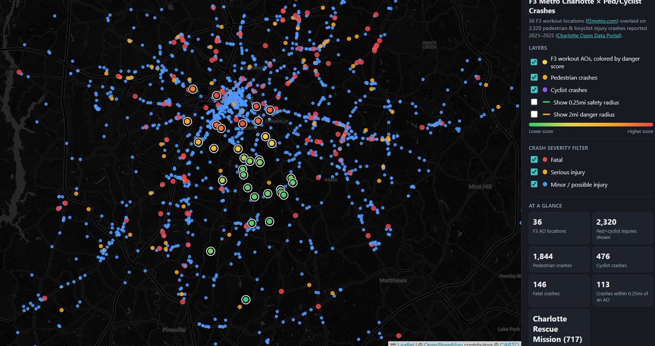Open the OpenStreetMap attribution link
The height and width of the screenshot is (346, 655).
click(x=442, y=343)
